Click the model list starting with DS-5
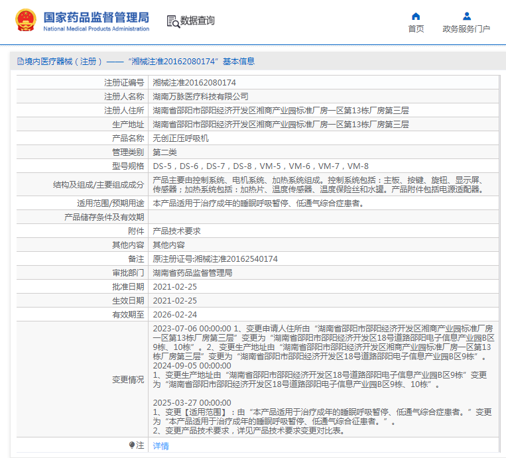The width and height of the screenshot is (506, 458). point(261,166)
